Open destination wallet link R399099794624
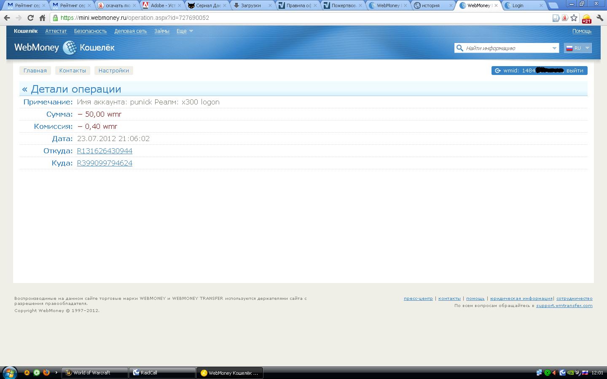This screenshot has height=379, width=607. [x=105, y=163]
